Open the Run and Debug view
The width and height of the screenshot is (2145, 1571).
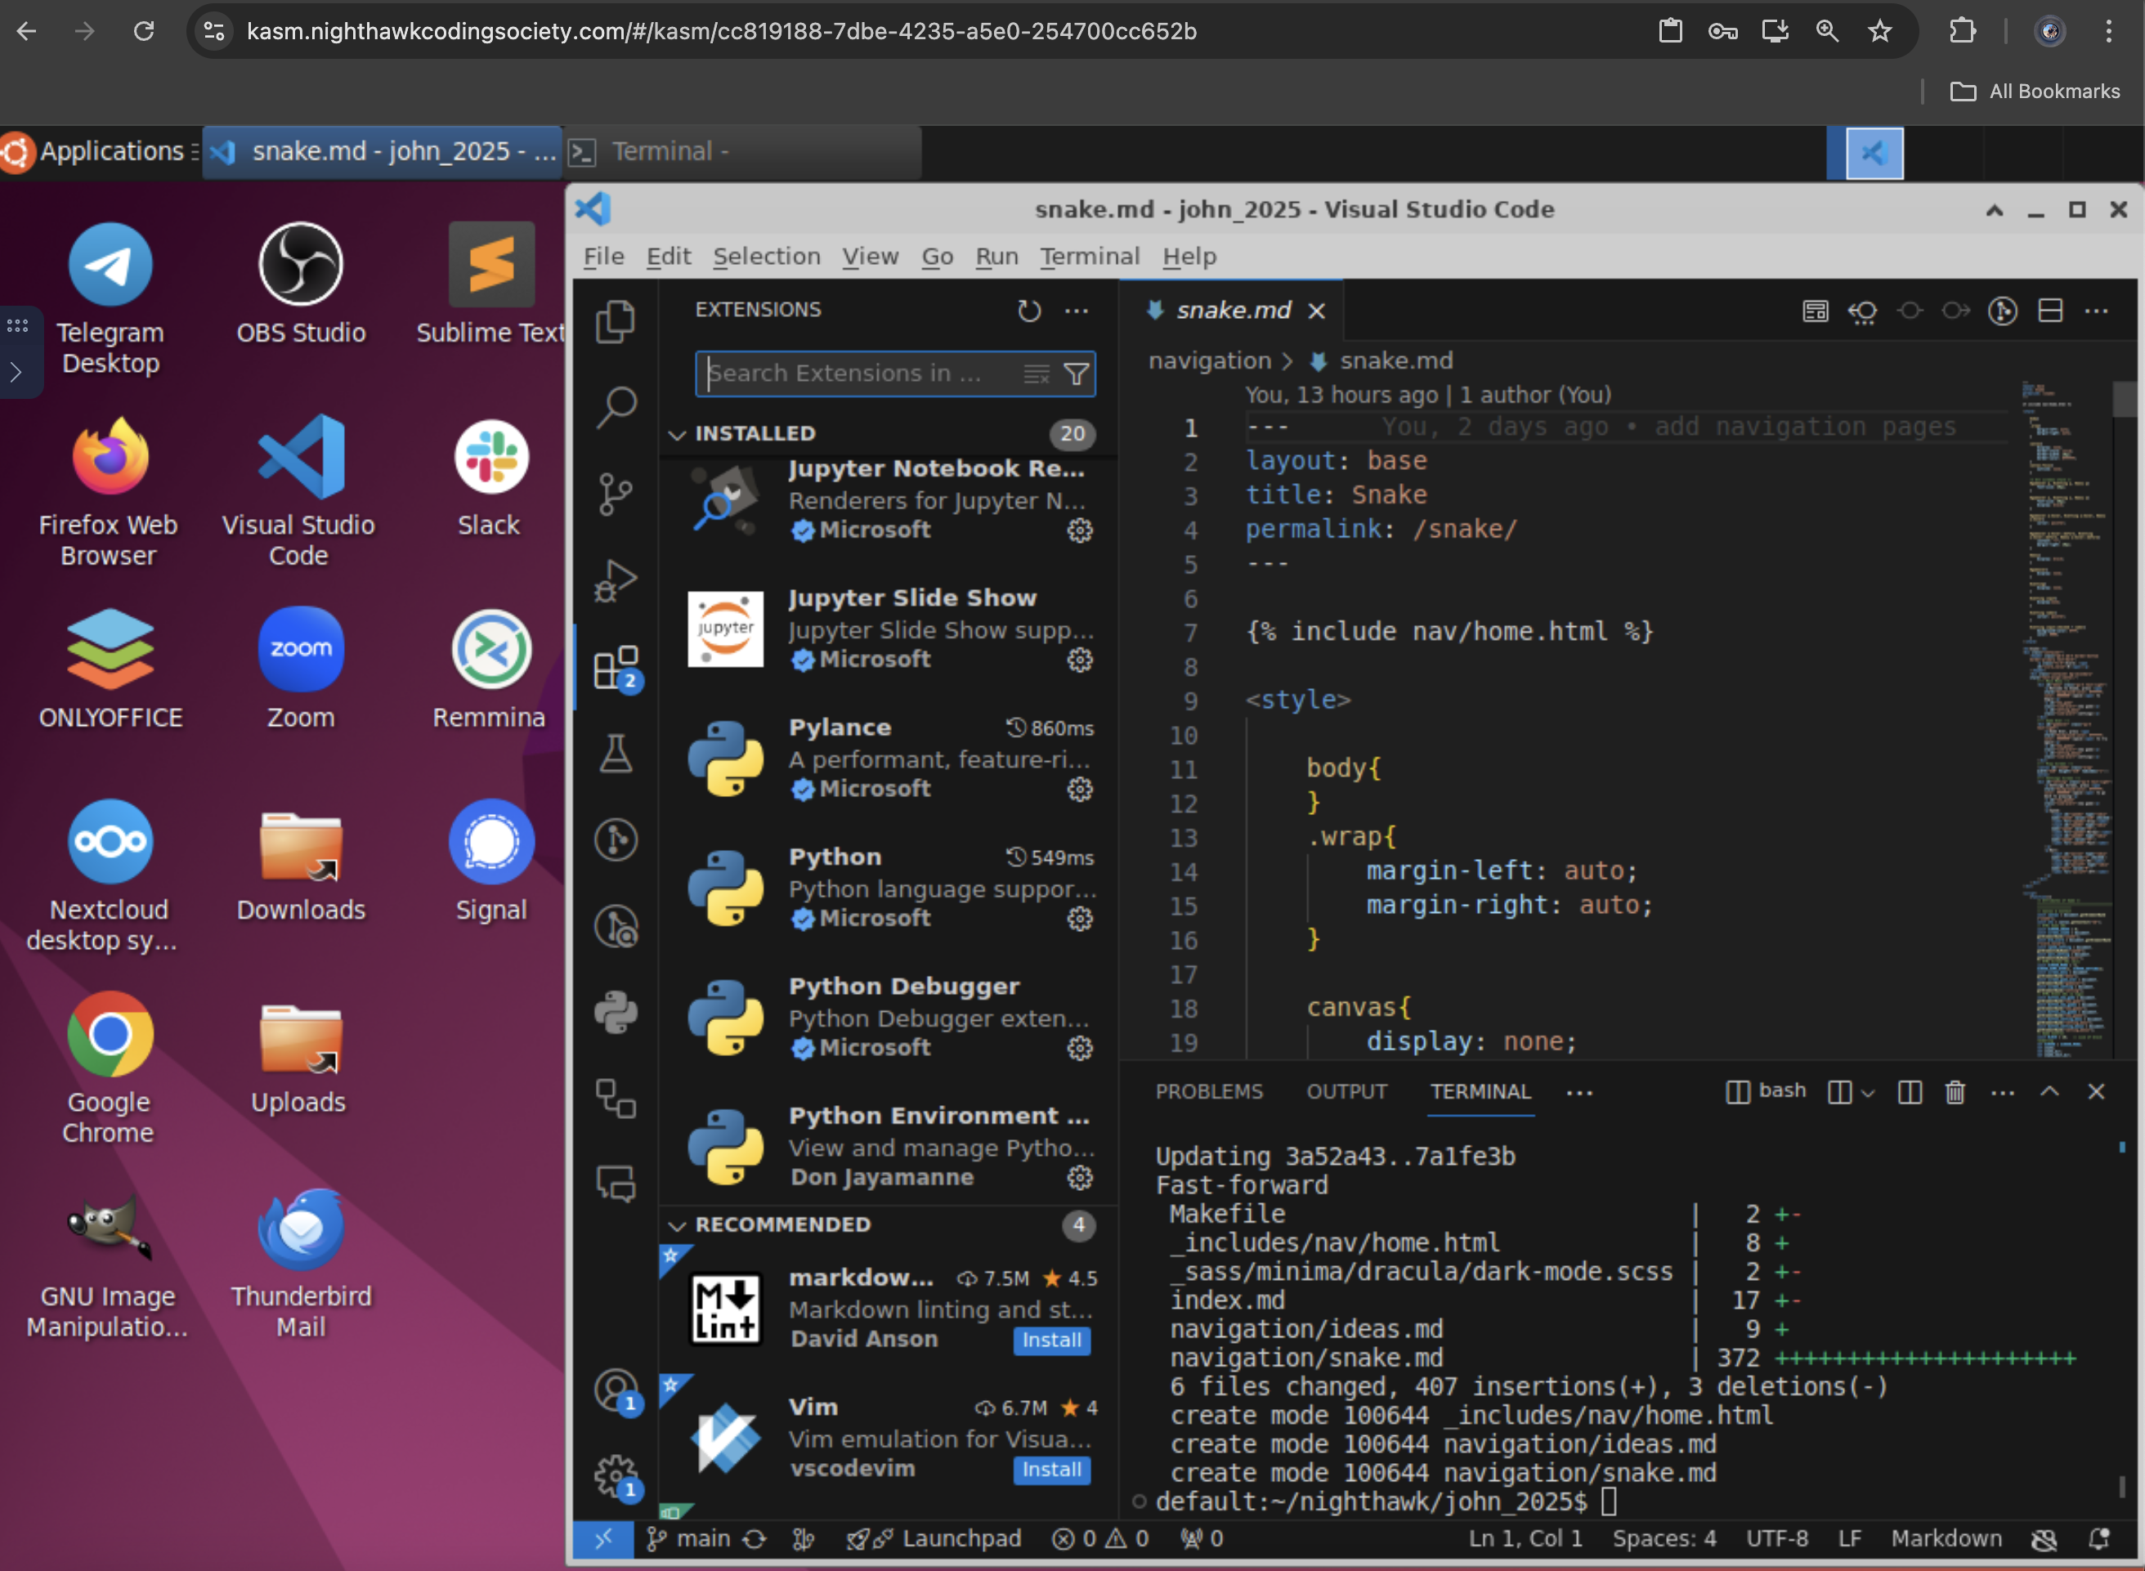click(x=616, y=580)
